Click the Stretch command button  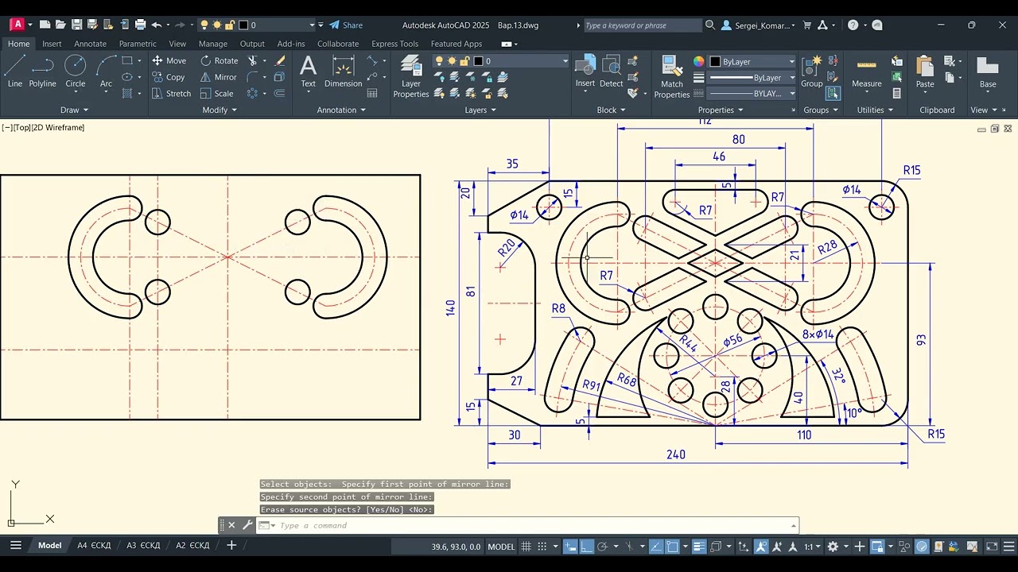coord(171,93)
